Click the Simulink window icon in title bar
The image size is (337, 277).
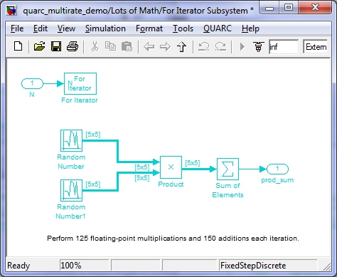pyautogui.click(x=11, y=11)
